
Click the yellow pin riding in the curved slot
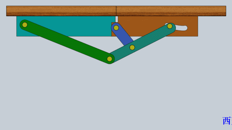pos(170,26)
